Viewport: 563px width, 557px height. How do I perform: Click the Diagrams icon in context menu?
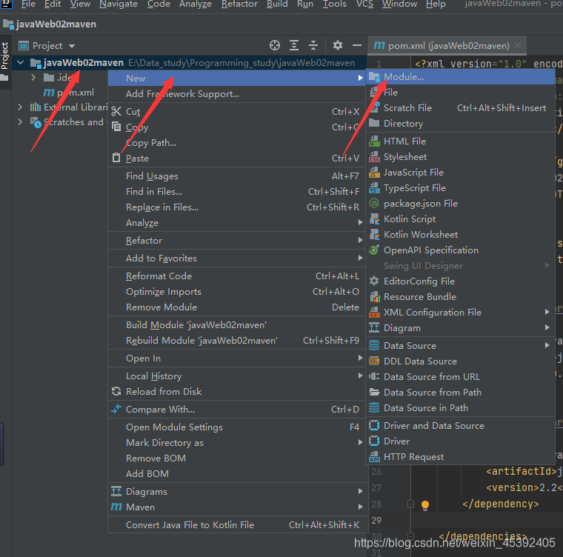[116, 491]
